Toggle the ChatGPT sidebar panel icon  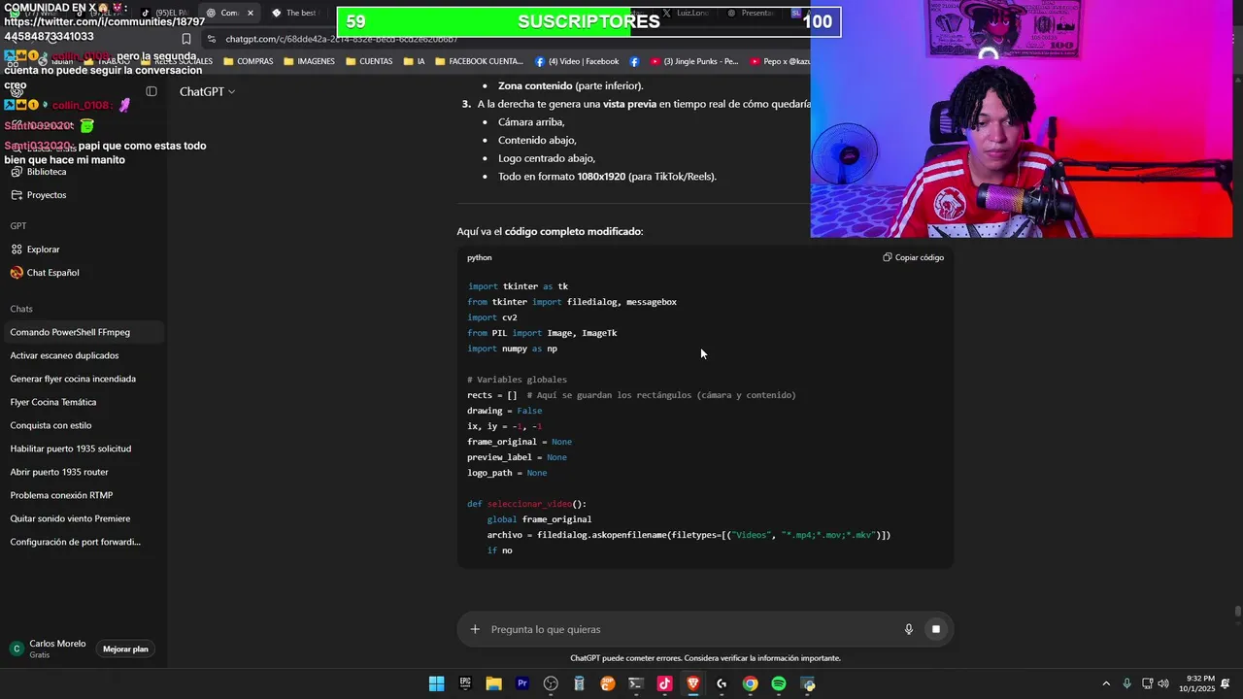tap(151, 91)
